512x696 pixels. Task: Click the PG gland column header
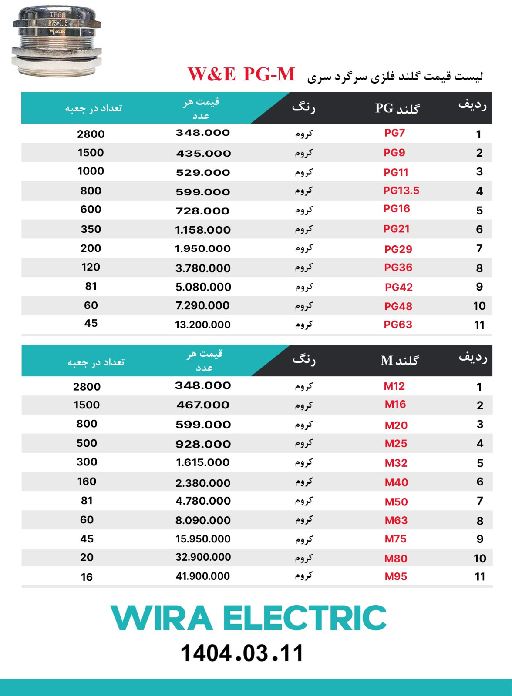(x=397, y=108)
